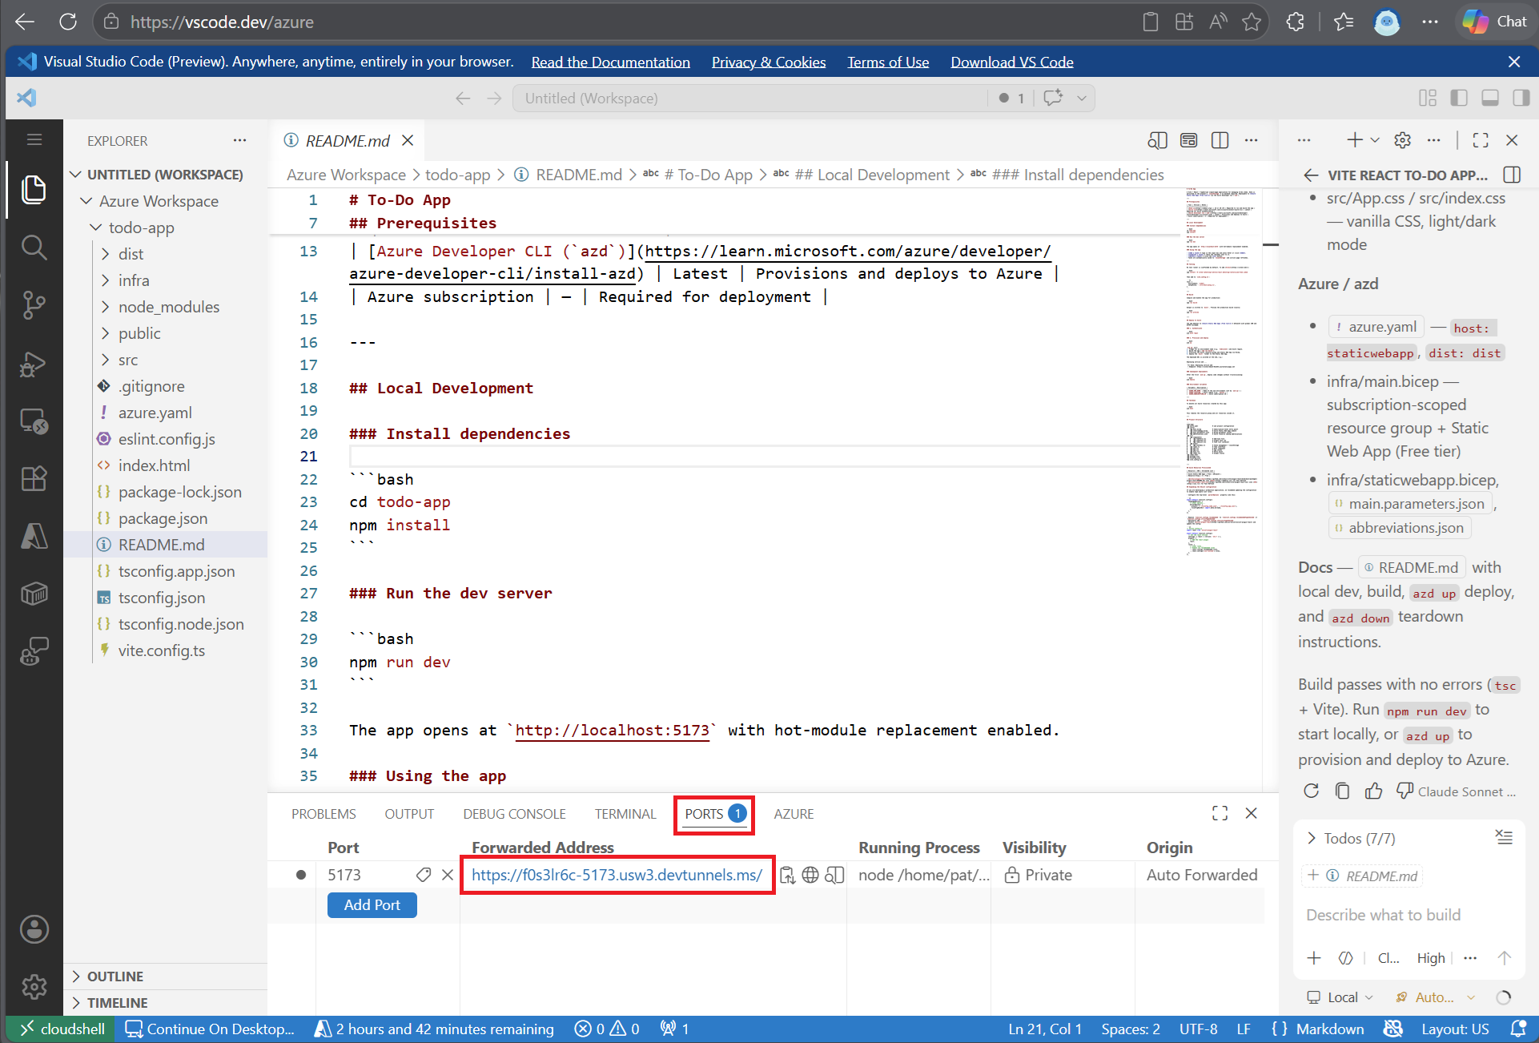Open the Local session target dropdown
Screen dimensions: 1539x1043
point(1340,997)
